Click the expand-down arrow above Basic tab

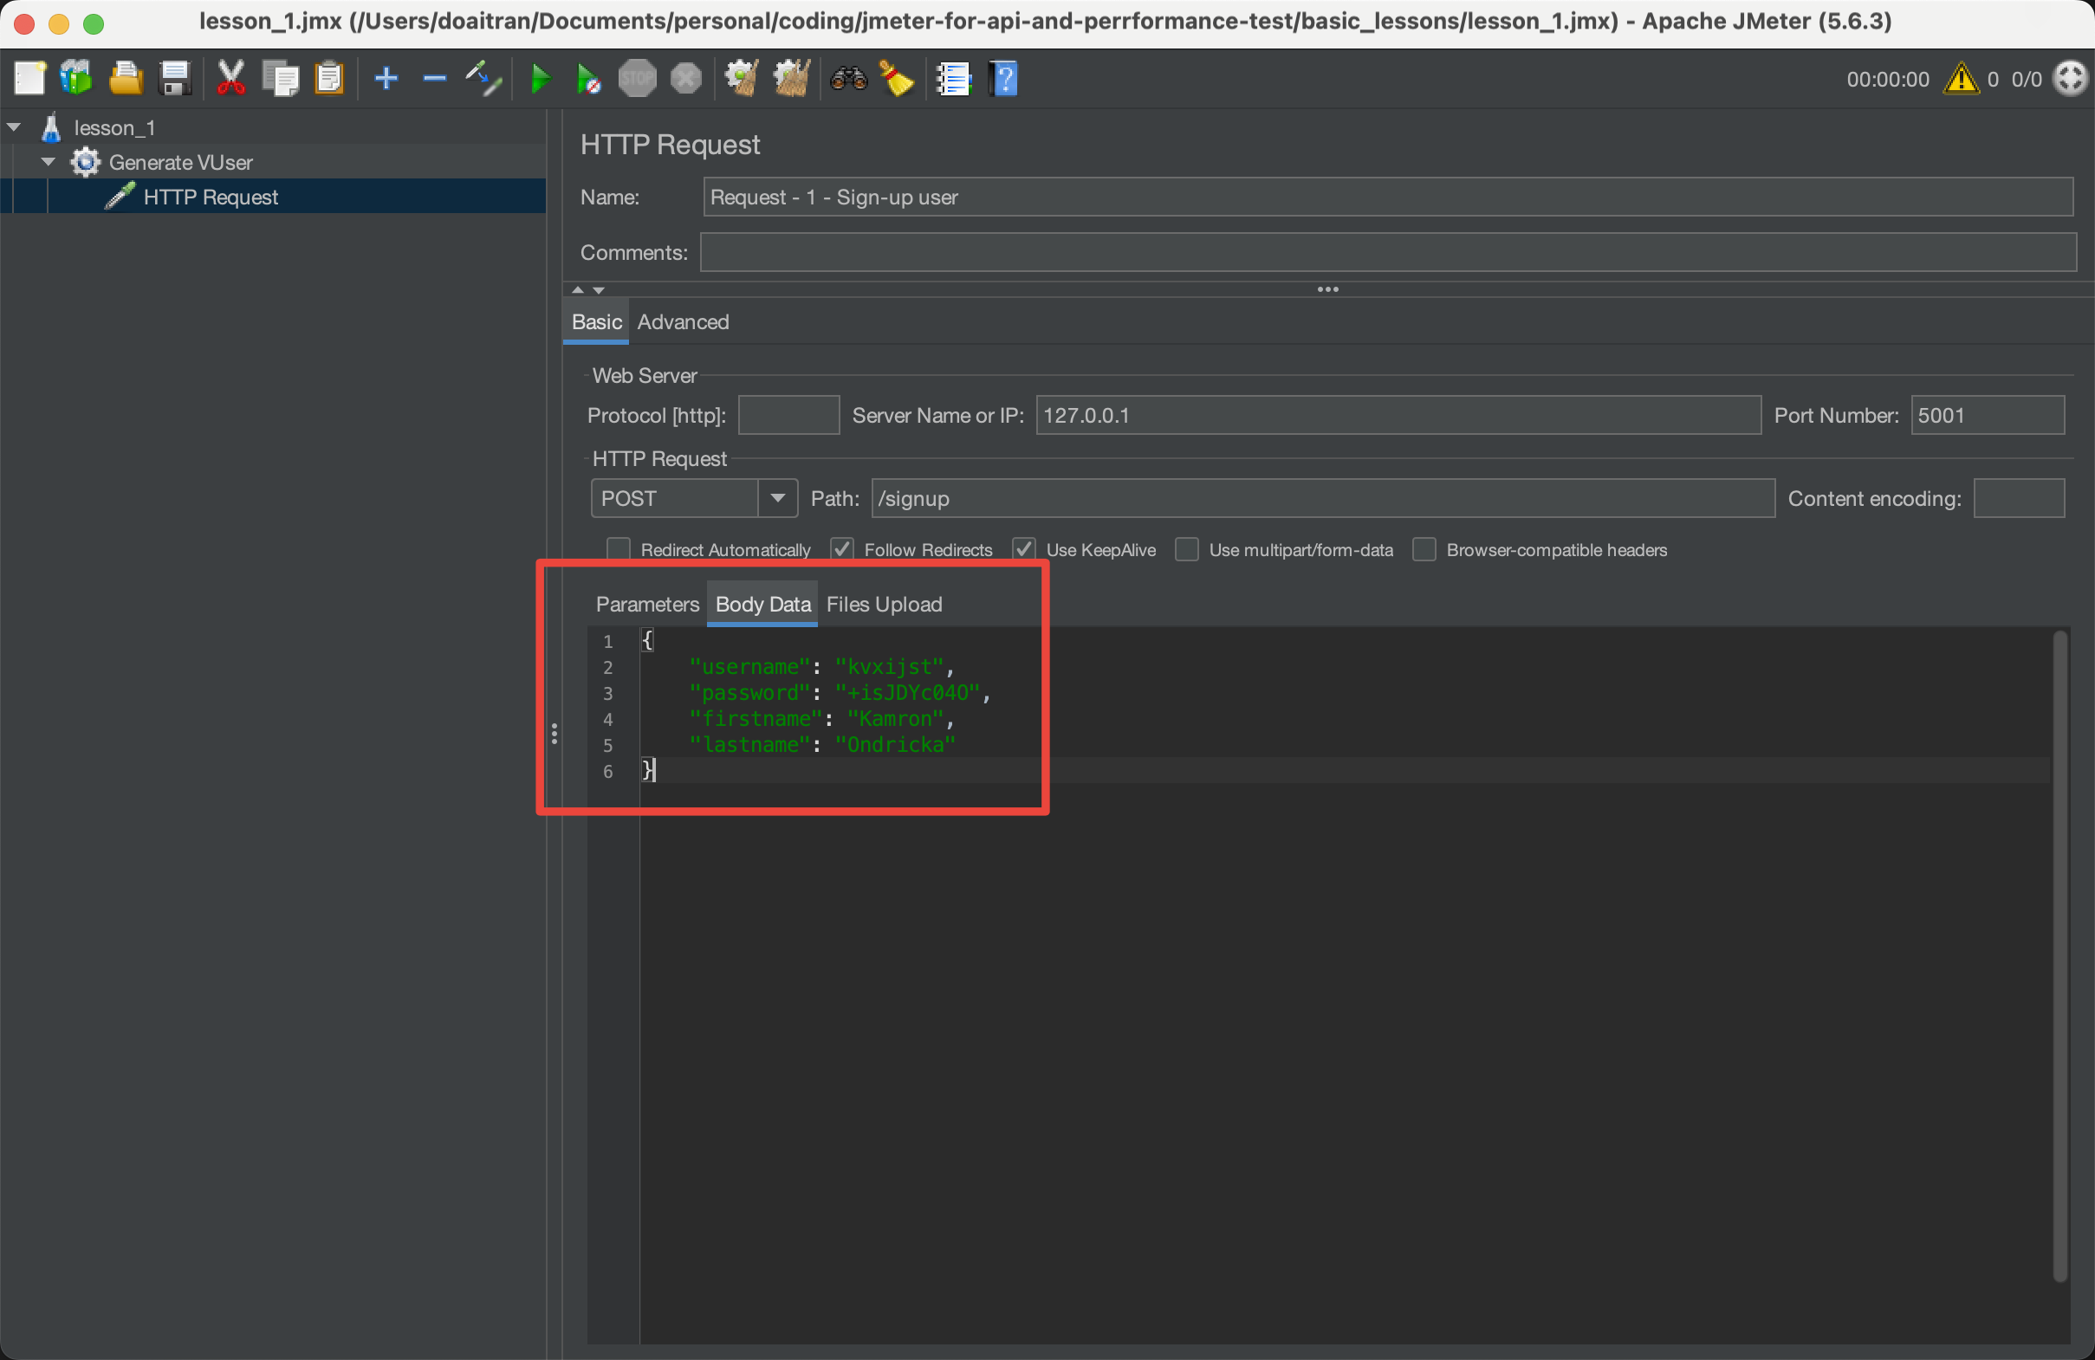599,289
